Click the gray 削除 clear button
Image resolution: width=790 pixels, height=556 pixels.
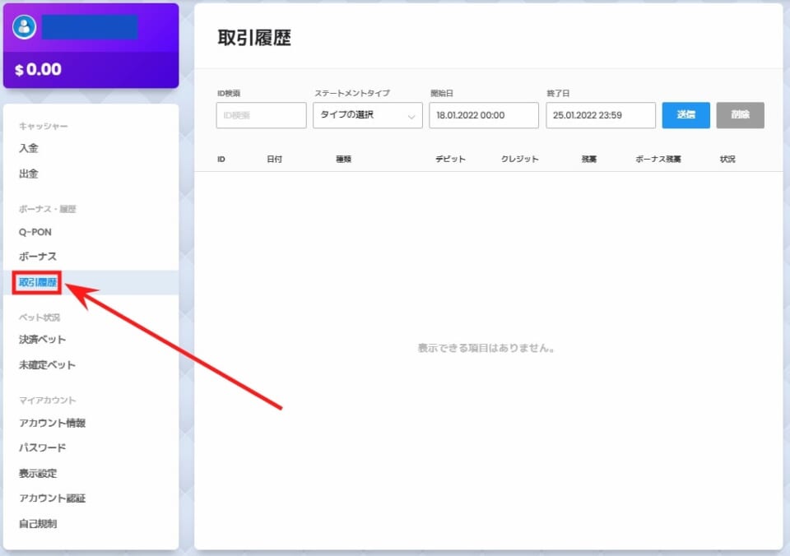pyautogui.click(x=740, y=115)
